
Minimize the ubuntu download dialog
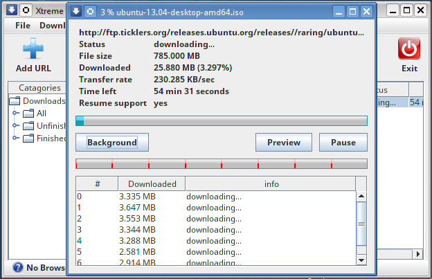tap(339, 12)
